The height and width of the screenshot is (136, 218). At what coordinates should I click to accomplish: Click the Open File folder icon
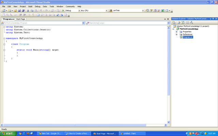[15, 11]
